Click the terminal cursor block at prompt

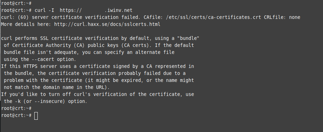click(36, 116)
